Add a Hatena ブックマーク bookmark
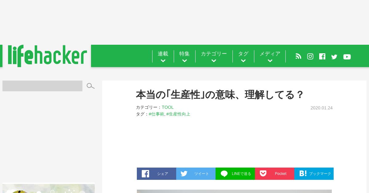 point(314,174)
